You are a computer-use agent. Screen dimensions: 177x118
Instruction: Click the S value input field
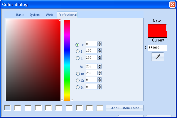tap(91, 51)
